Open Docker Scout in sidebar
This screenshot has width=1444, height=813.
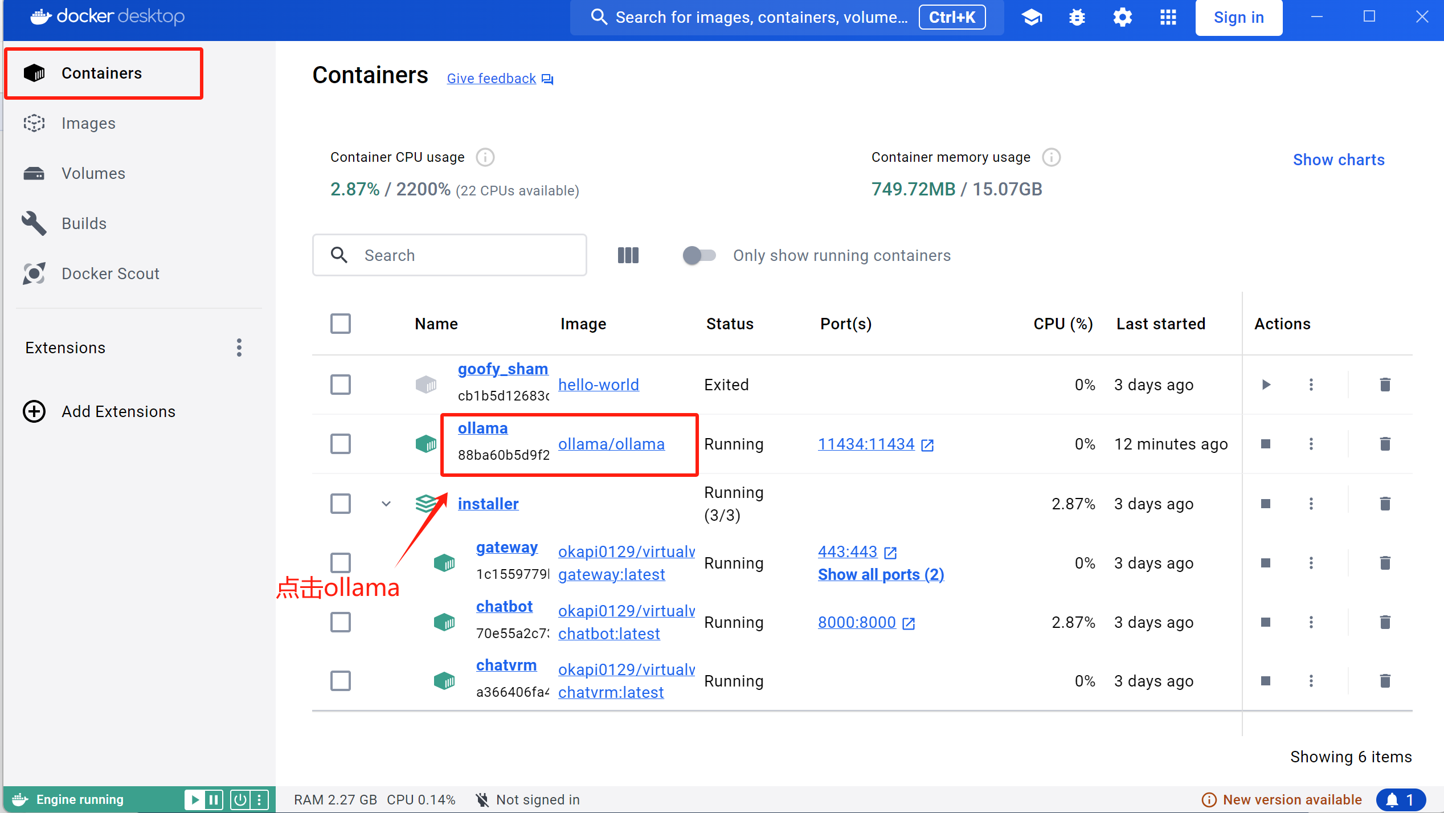[111, 273]
